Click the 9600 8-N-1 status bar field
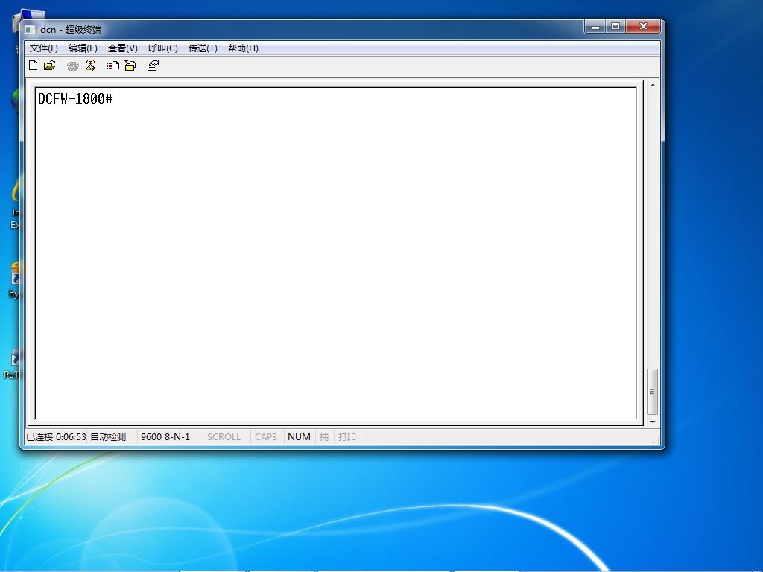This screenshot has width=763, height=572. [x=165, y=436]
